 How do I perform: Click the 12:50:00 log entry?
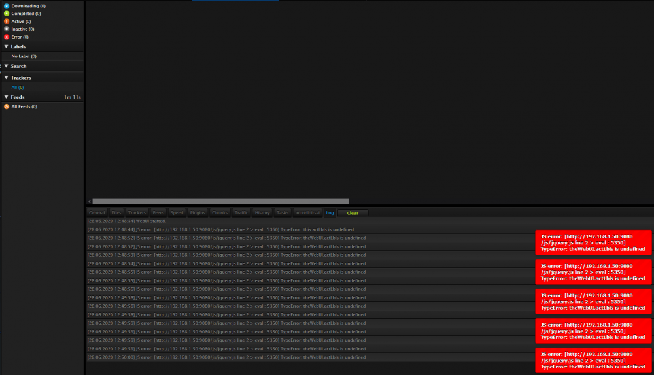226,357
